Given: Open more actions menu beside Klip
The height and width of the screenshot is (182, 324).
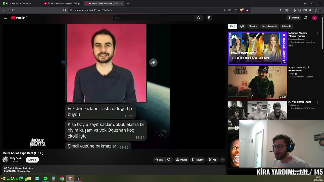Looking at the screenshot, I should 223,160.
